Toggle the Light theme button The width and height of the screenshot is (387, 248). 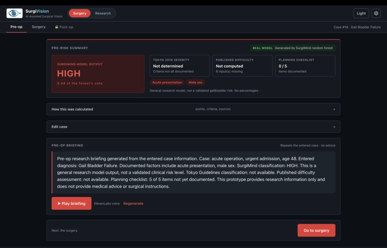[x=361, y=13]
